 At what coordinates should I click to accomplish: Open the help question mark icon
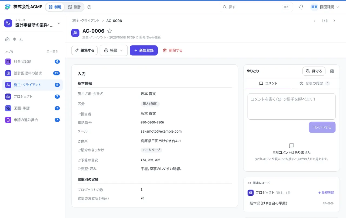pyautogui.click(x=89, y=7)
